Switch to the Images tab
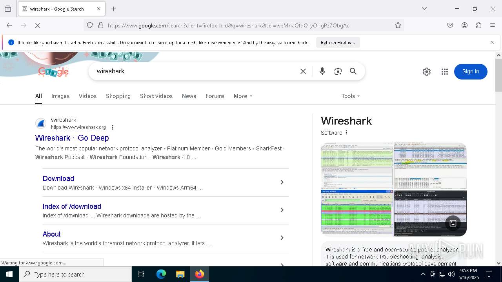 [x=60, y=96]
